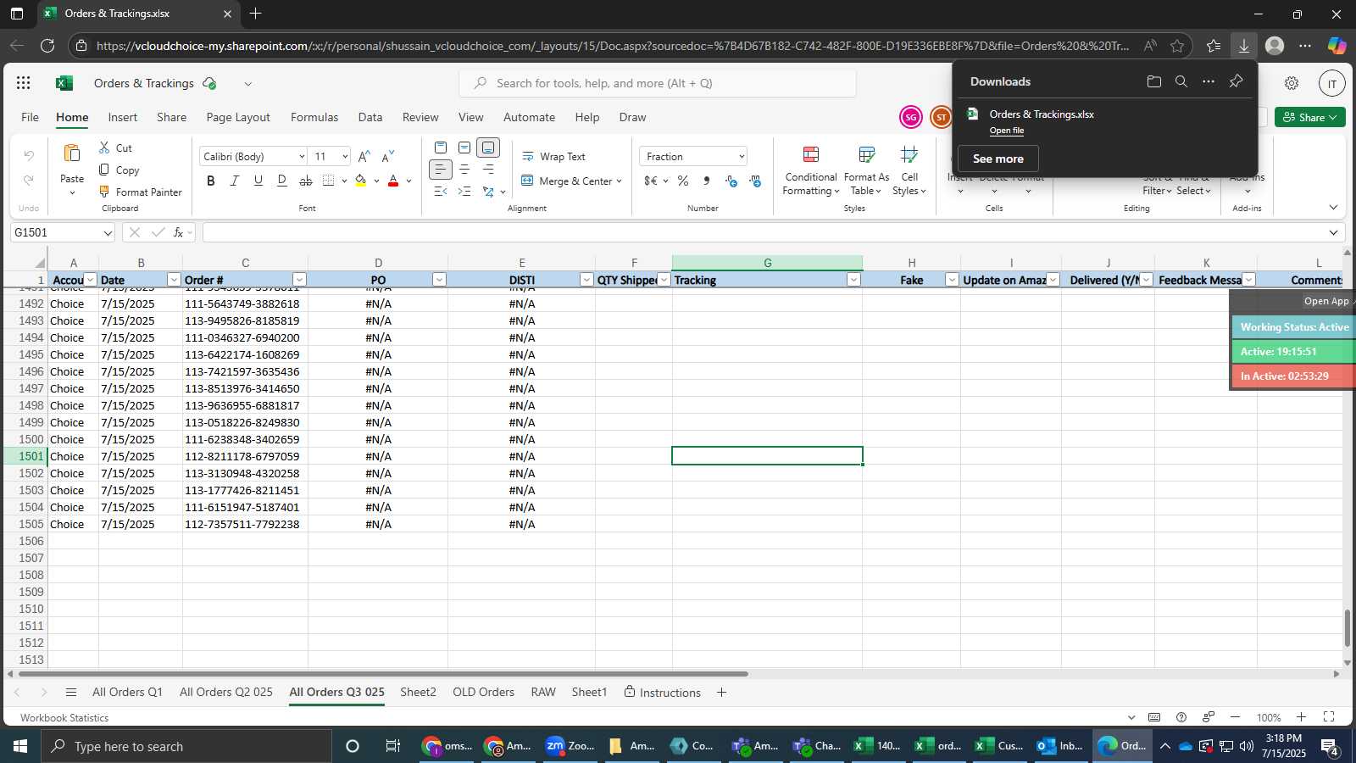Image resolution: width=1356 pixels, height=763 pixels.
Task: Switch to OLD Orders sheet
Action: point(483,692)
